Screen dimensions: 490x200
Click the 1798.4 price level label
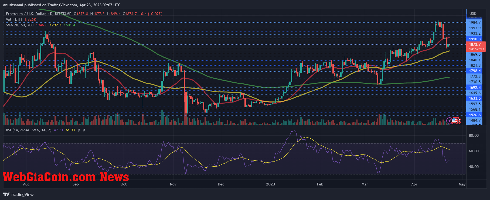pyautogui.click(x=475, y=71)
